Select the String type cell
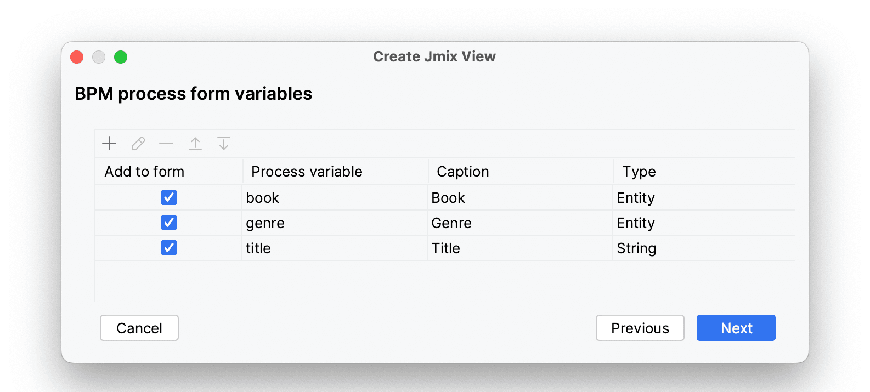This screenshot has height=392, width=870. click(x=636, y=248)
